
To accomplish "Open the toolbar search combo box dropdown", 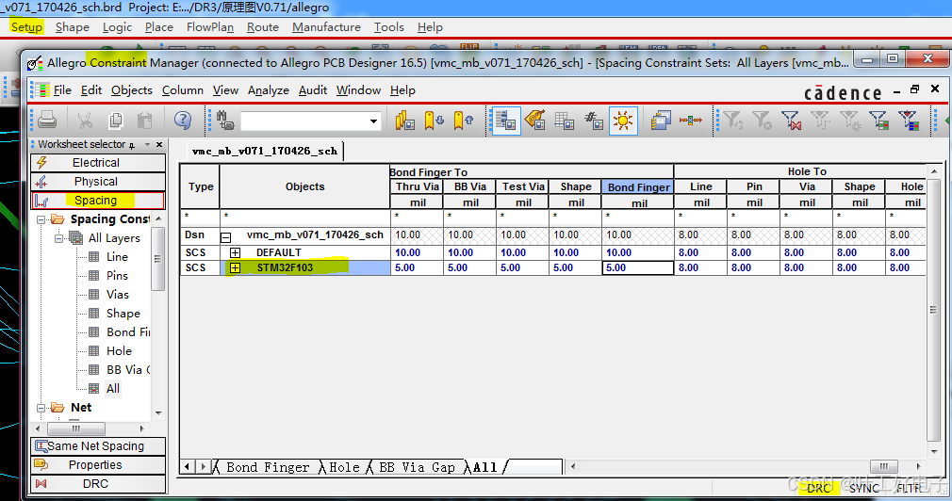I will (373, 121).
